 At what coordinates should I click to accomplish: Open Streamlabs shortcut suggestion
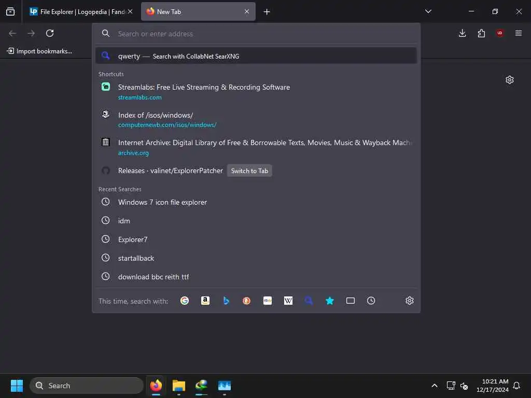point(256,92)
